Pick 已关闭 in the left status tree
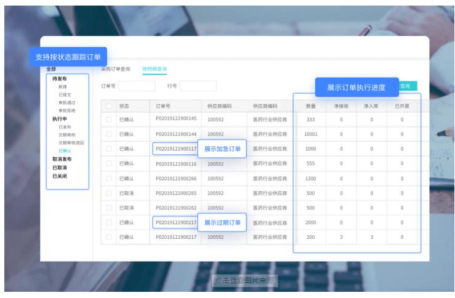The image size is (455, 298). tap(60, 176)
